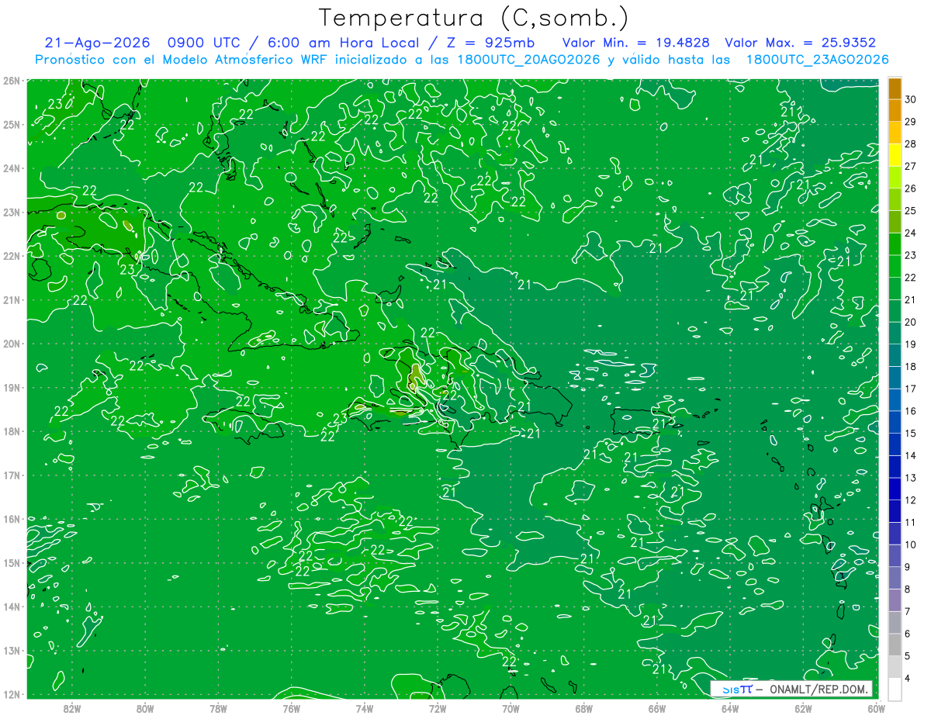Viewport: 931px width, 719px height.
Task: Click the "78W" longitude label
Action: click(x=218, y=707)
